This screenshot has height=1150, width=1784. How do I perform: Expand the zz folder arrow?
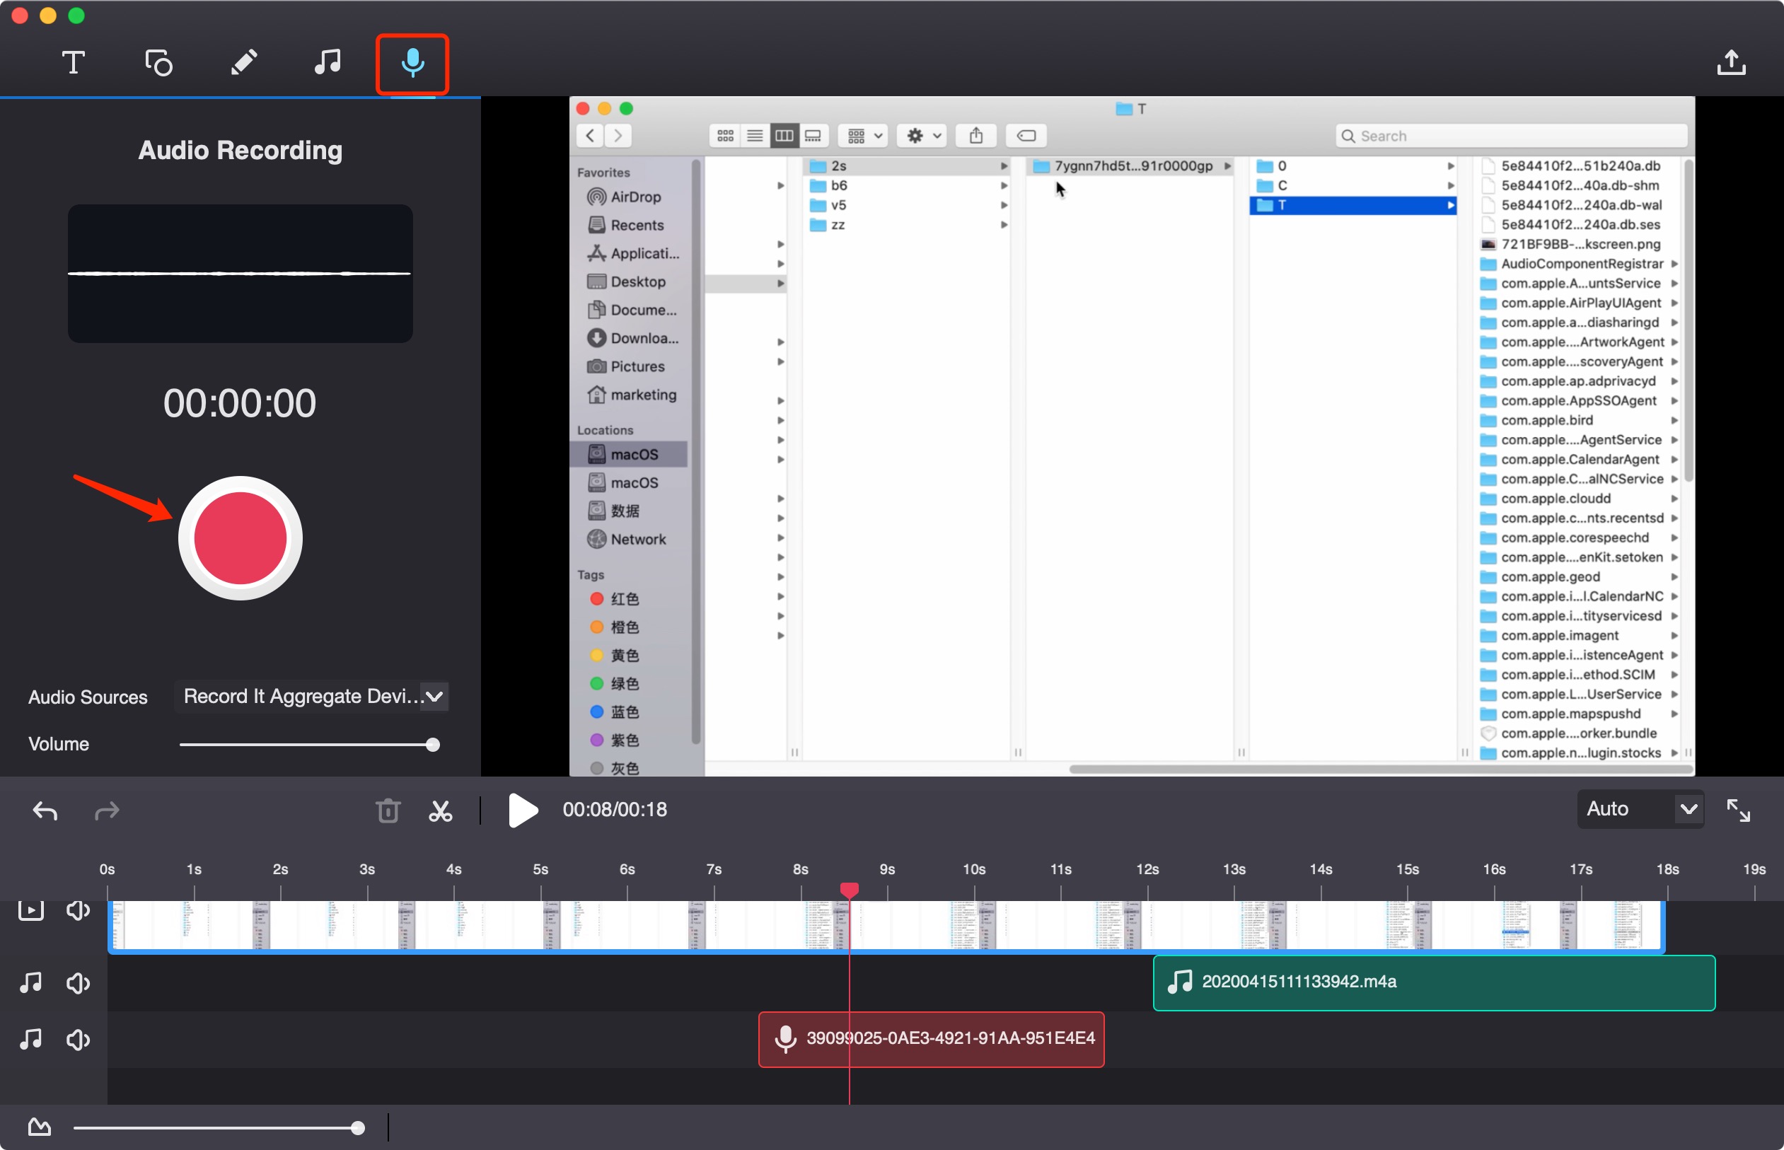1004,225
